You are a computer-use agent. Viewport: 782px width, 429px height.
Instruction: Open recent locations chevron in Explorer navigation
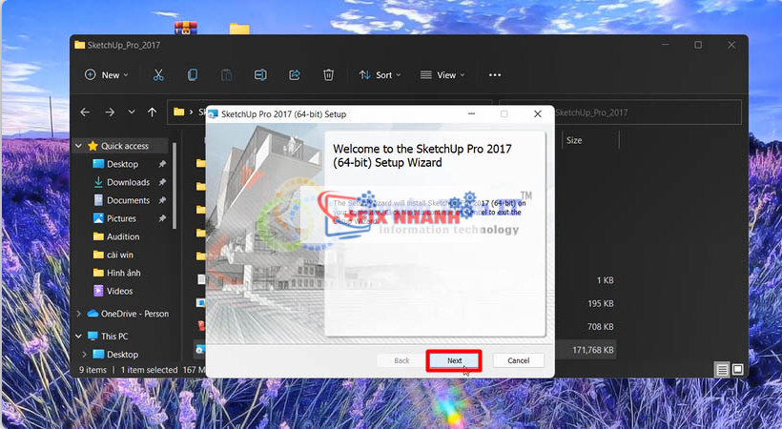pos(132,112)
